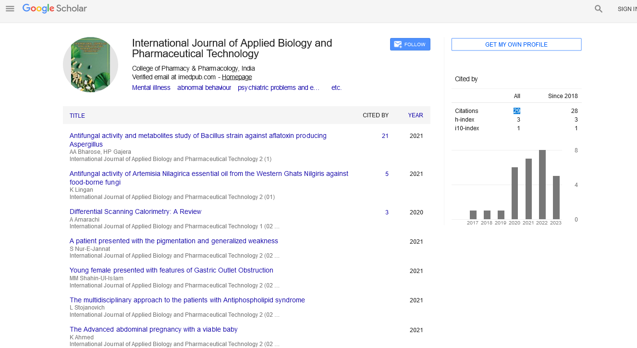Click the 2022 bar in citations chart

pos(542,185)
